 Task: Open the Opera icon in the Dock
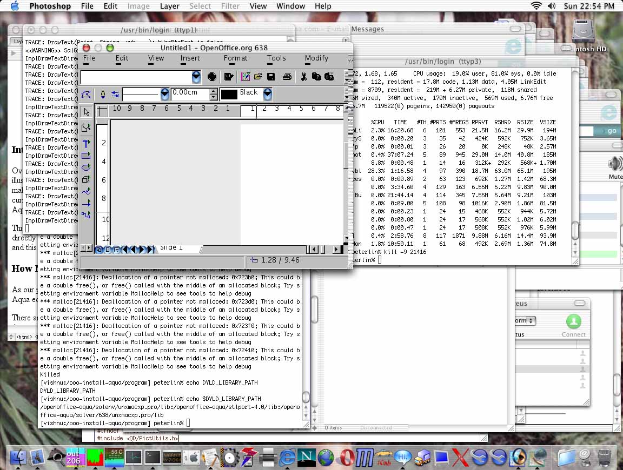(347, 457)
